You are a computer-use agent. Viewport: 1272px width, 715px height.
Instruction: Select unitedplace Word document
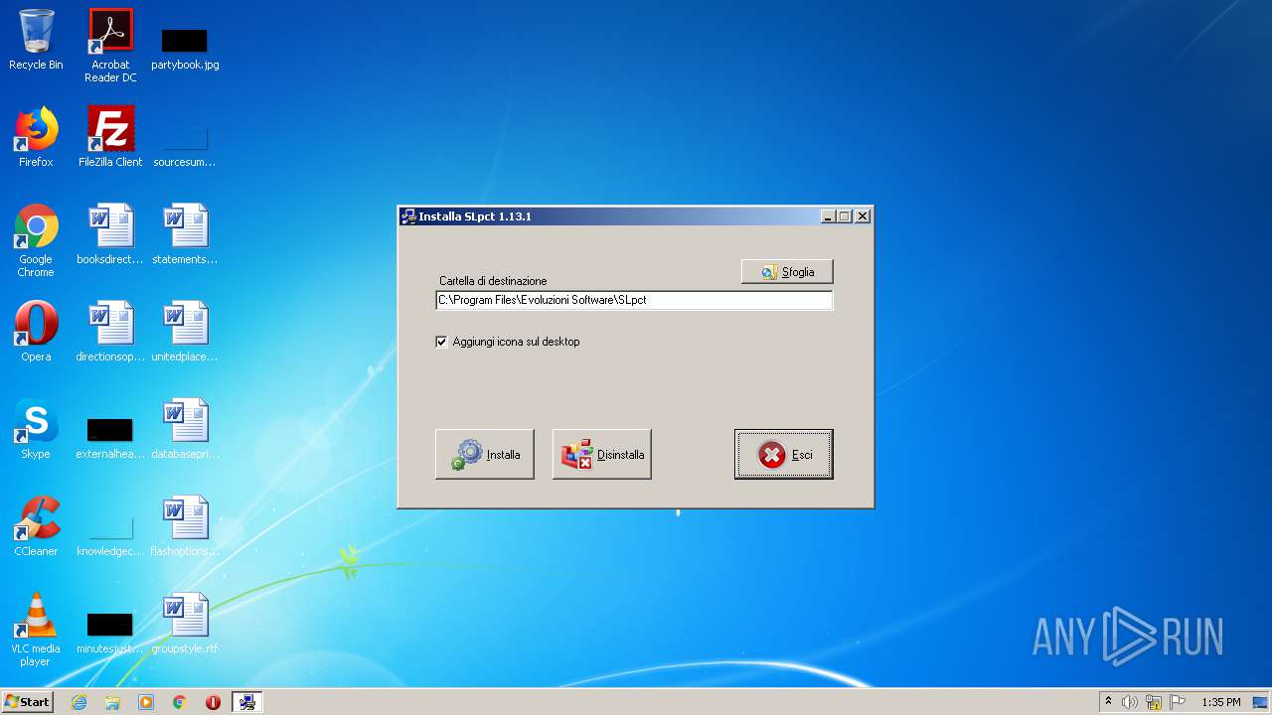185,332
